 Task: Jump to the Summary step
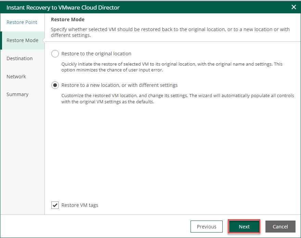tap(17, 94)
